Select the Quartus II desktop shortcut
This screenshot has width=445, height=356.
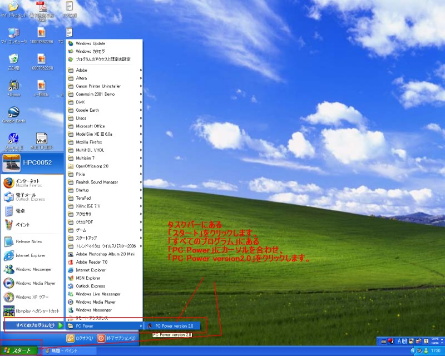tap(13, 141)
